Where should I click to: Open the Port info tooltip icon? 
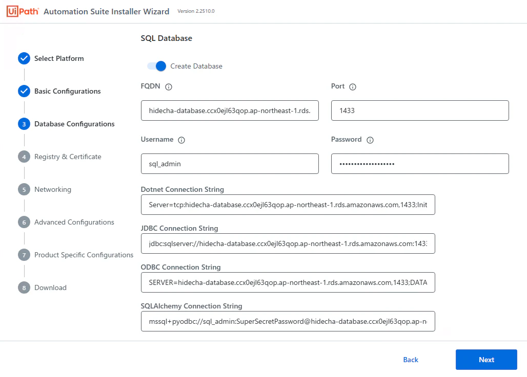point(353,87)
